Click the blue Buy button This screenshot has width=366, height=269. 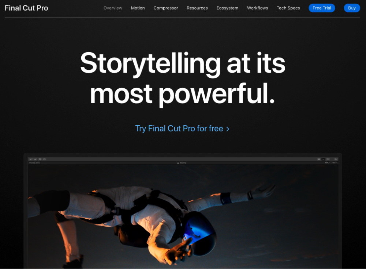click(x=352, y=8)
